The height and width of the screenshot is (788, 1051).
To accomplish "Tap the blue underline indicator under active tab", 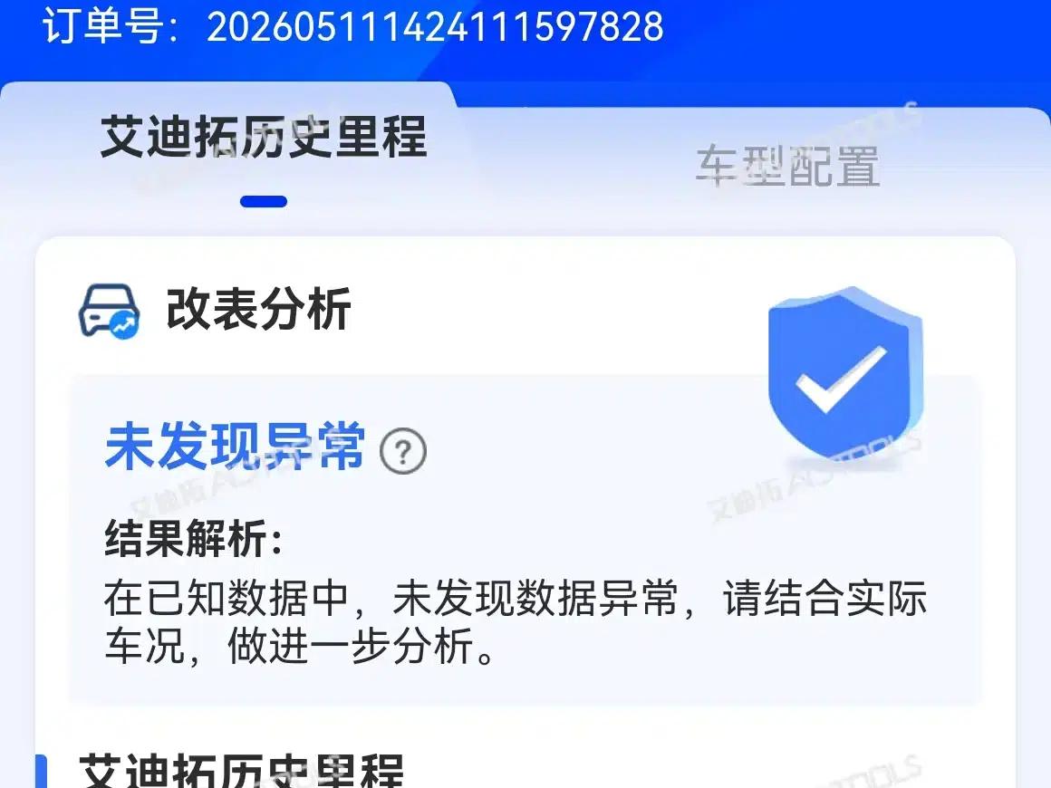I will 264,202.
